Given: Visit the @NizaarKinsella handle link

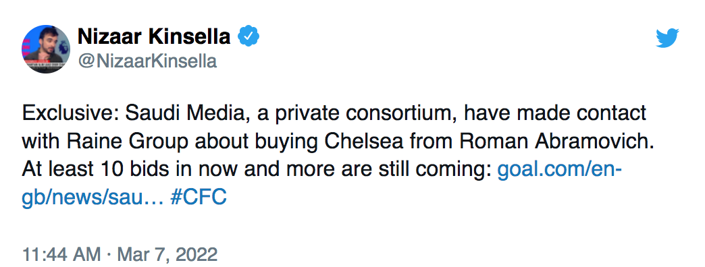Looking at the screenshot, I should point(147,61).
